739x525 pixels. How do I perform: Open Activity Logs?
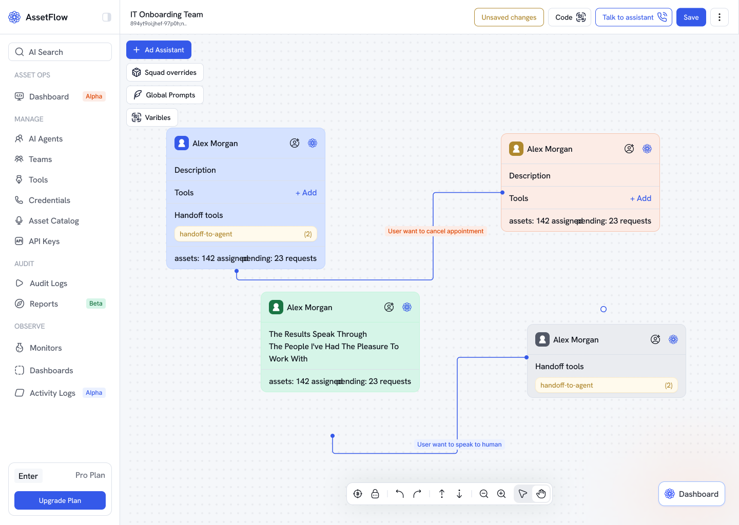pos(60,393)
